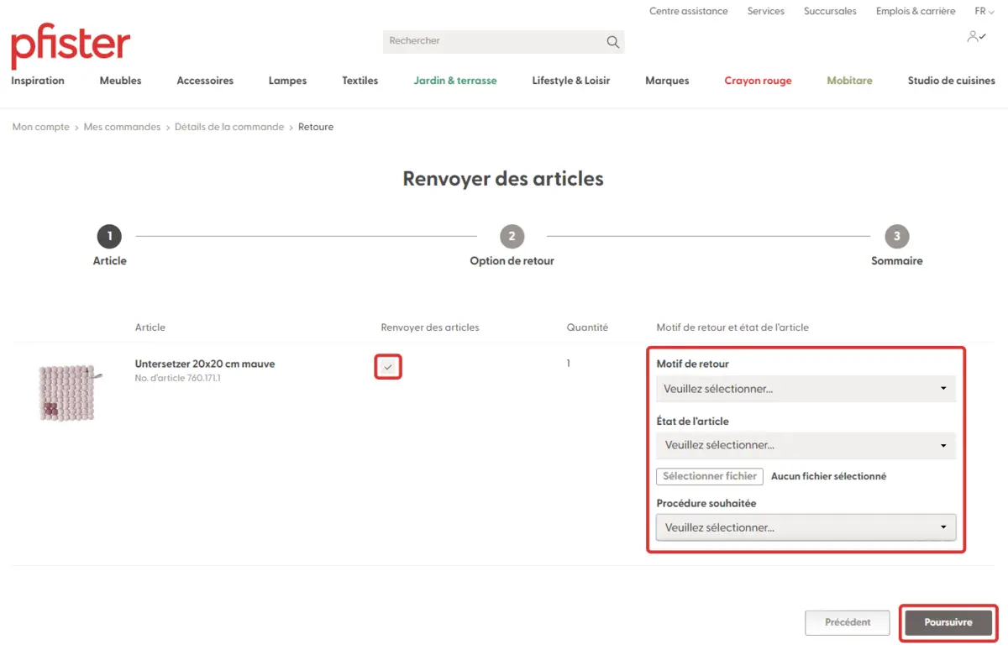Click the Sélectionner fichier button
This screenshot has width=1008, height=655.
(710, 476)
